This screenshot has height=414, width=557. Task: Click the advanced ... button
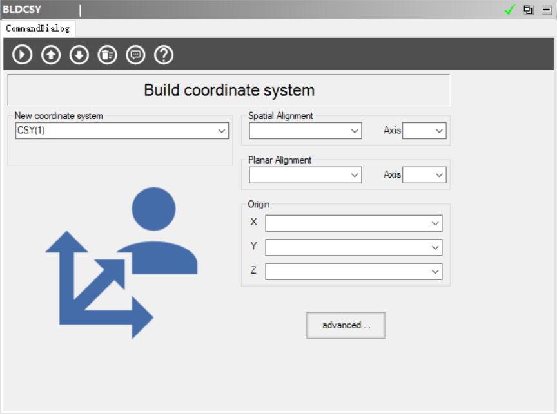(346, 325)
